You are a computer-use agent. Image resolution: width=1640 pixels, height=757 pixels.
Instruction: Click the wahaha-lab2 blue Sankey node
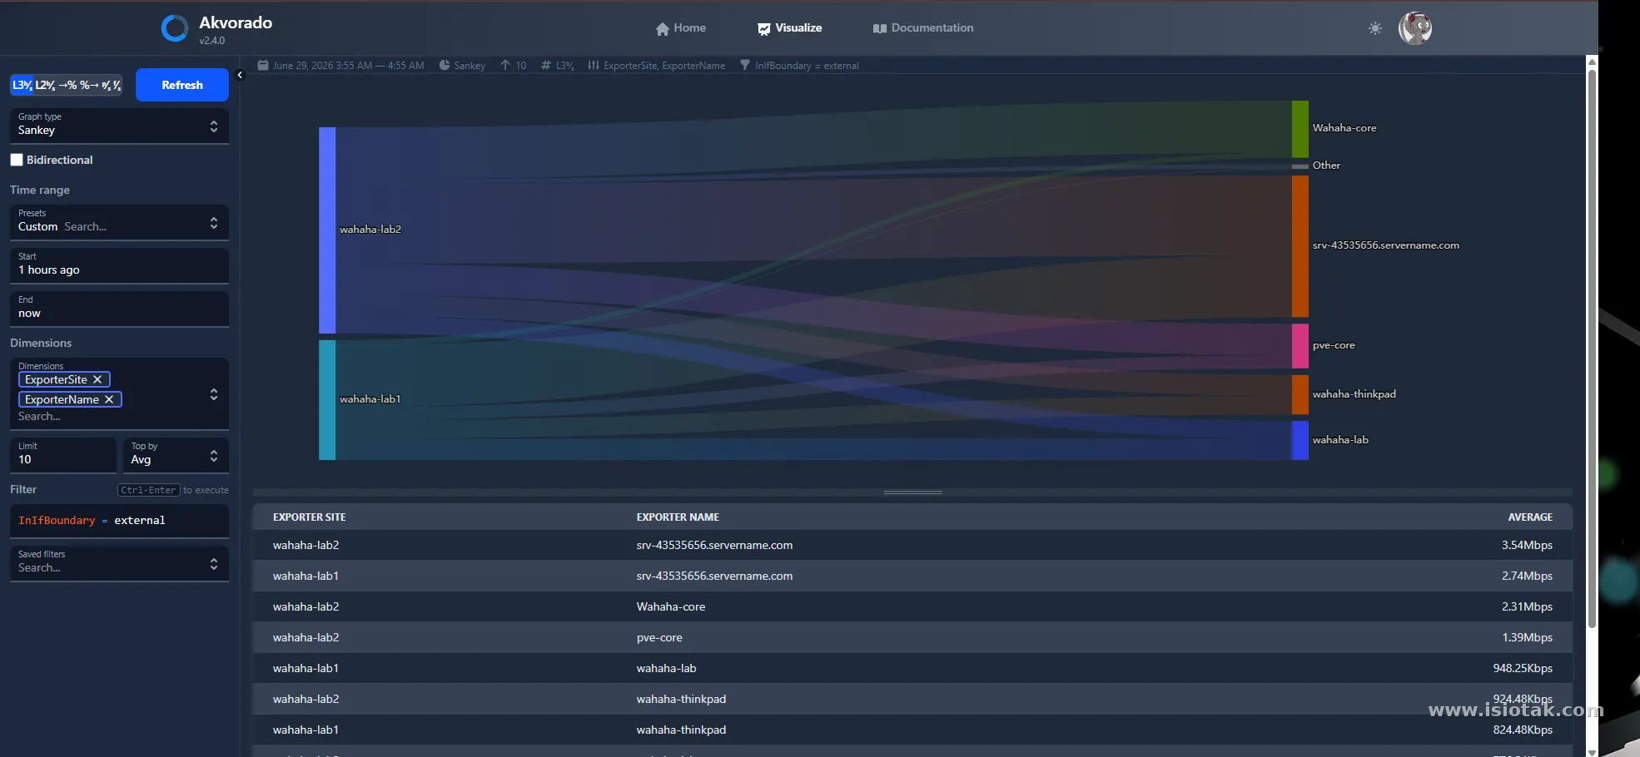(327, 230)
